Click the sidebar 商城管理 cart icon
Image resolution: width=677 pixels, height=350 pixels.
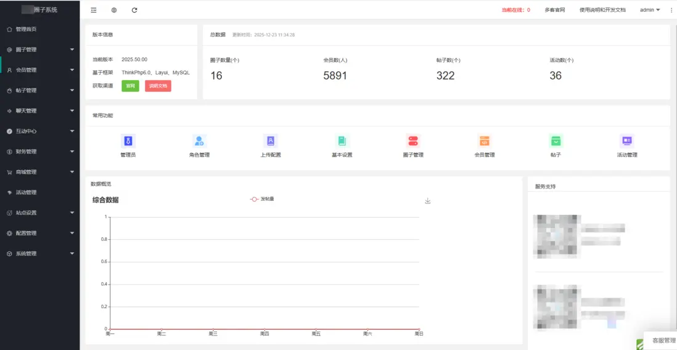pyautogui.click(x=9, y=172)
